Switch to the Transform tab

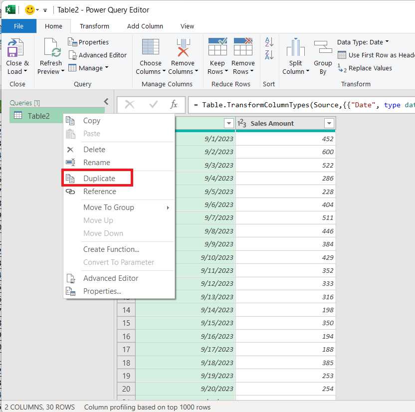pos(94,26)
